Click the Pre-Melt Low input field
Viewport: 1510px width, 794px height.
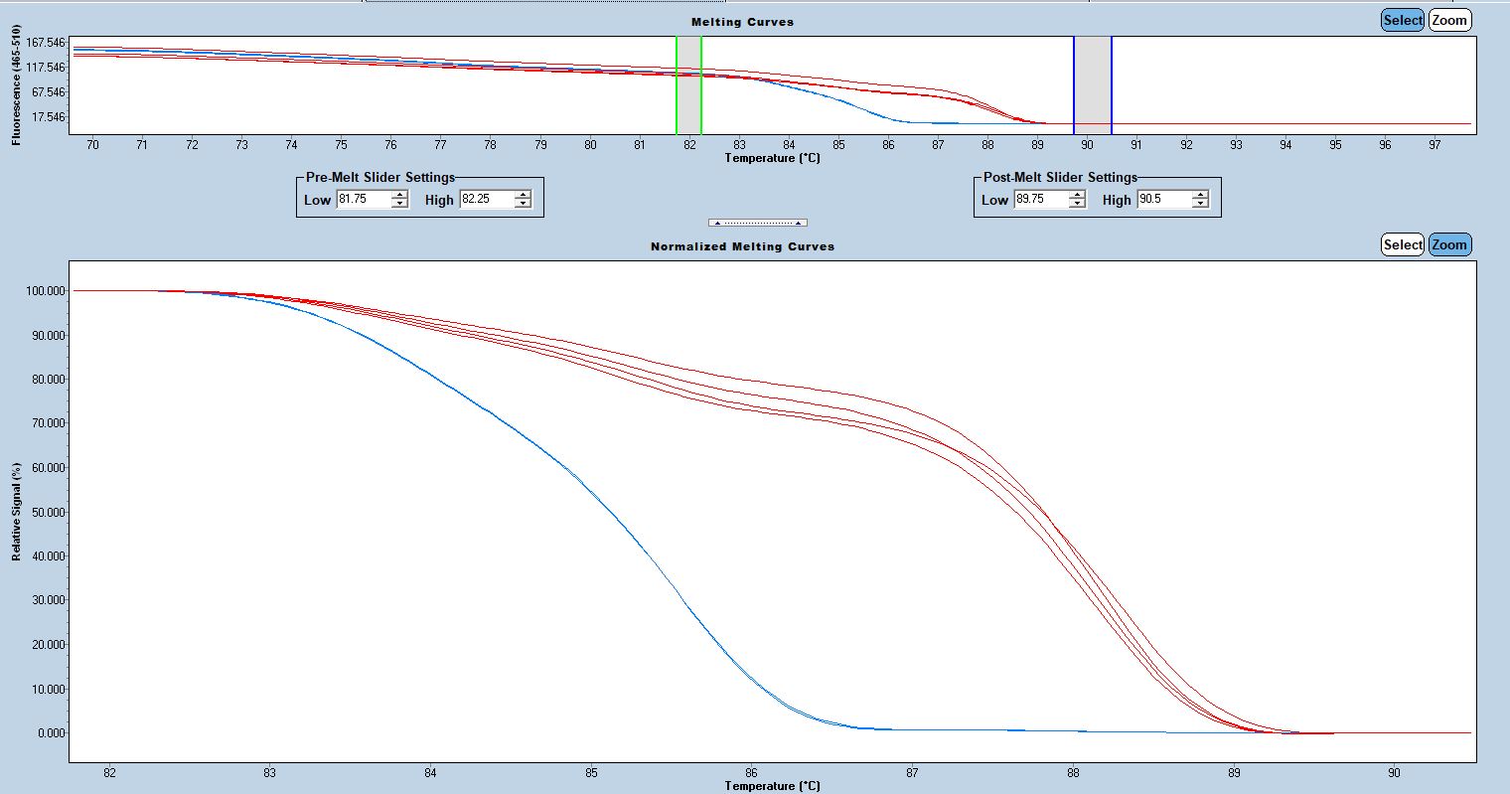[363, 200]
